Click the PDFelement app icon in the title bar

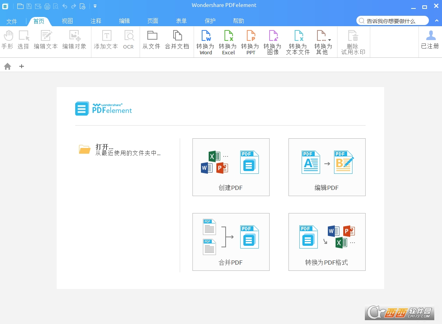[x=5, y=6]
